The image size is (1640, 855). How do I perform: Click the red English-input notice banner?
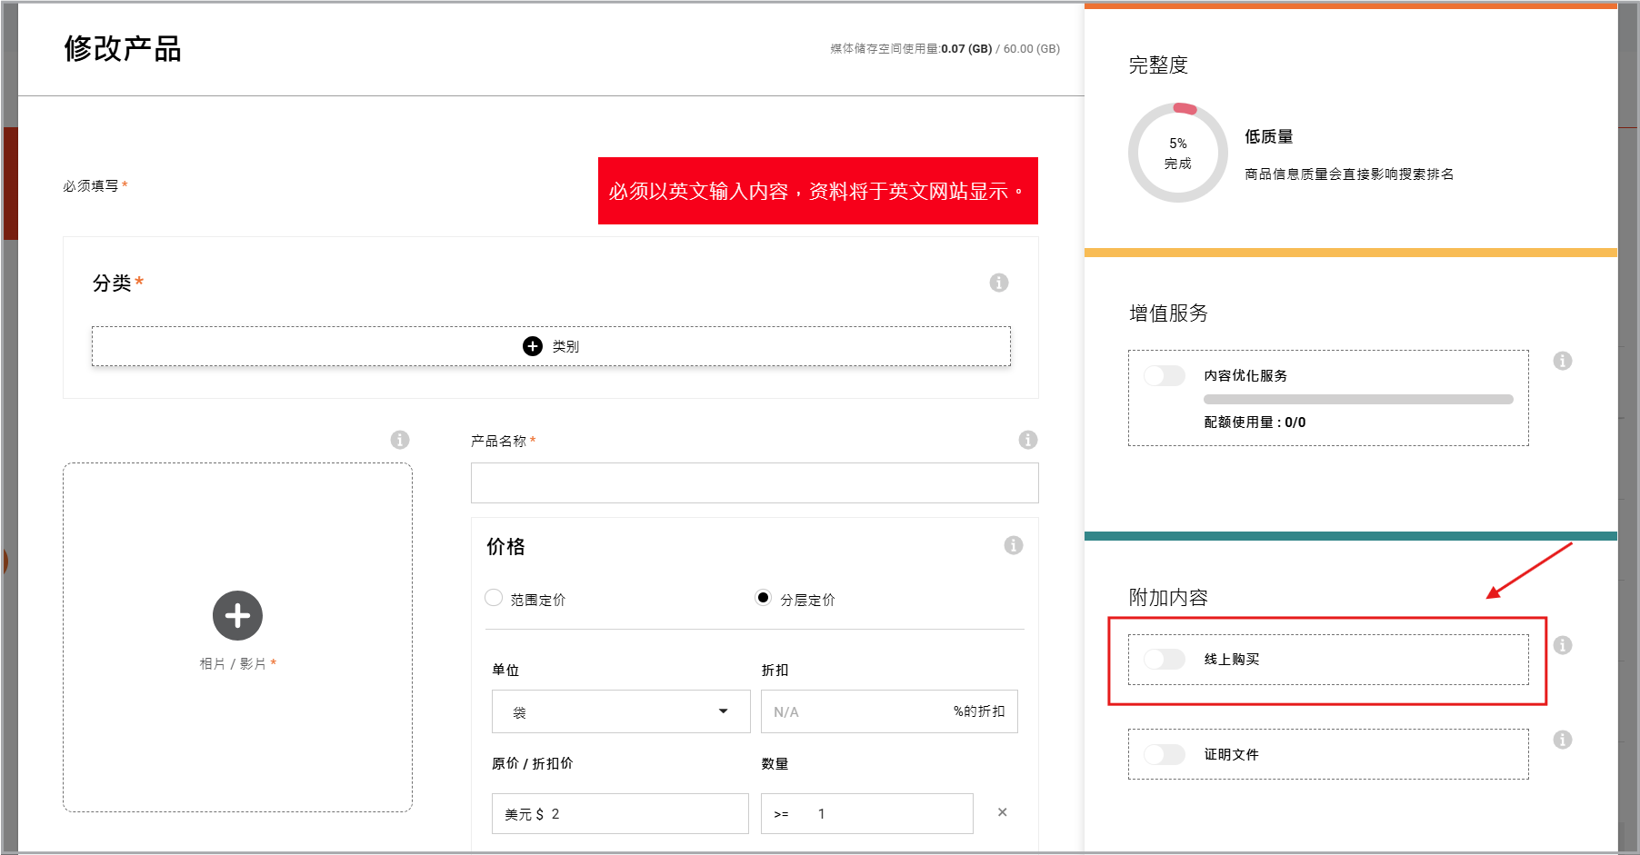(818, 191)
